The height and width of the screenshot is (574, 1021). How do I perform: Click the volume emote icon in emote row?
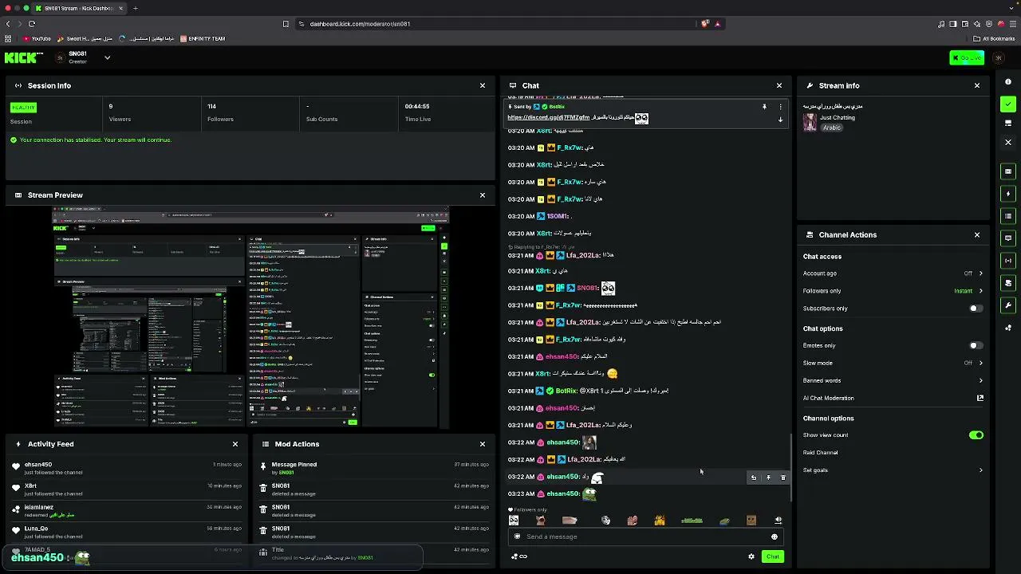click(x=778, y=521)
